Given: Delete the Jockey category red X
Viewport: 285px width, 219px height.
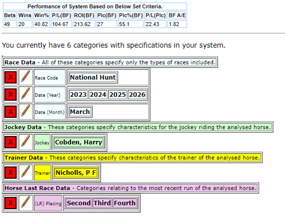Looking at the screenshot, I should click(10, 142).
